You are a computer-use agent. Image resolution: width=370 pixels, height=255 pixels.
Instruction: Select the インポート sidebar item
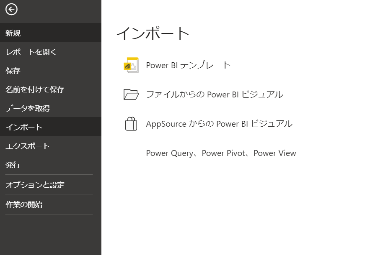click(51, 127)
